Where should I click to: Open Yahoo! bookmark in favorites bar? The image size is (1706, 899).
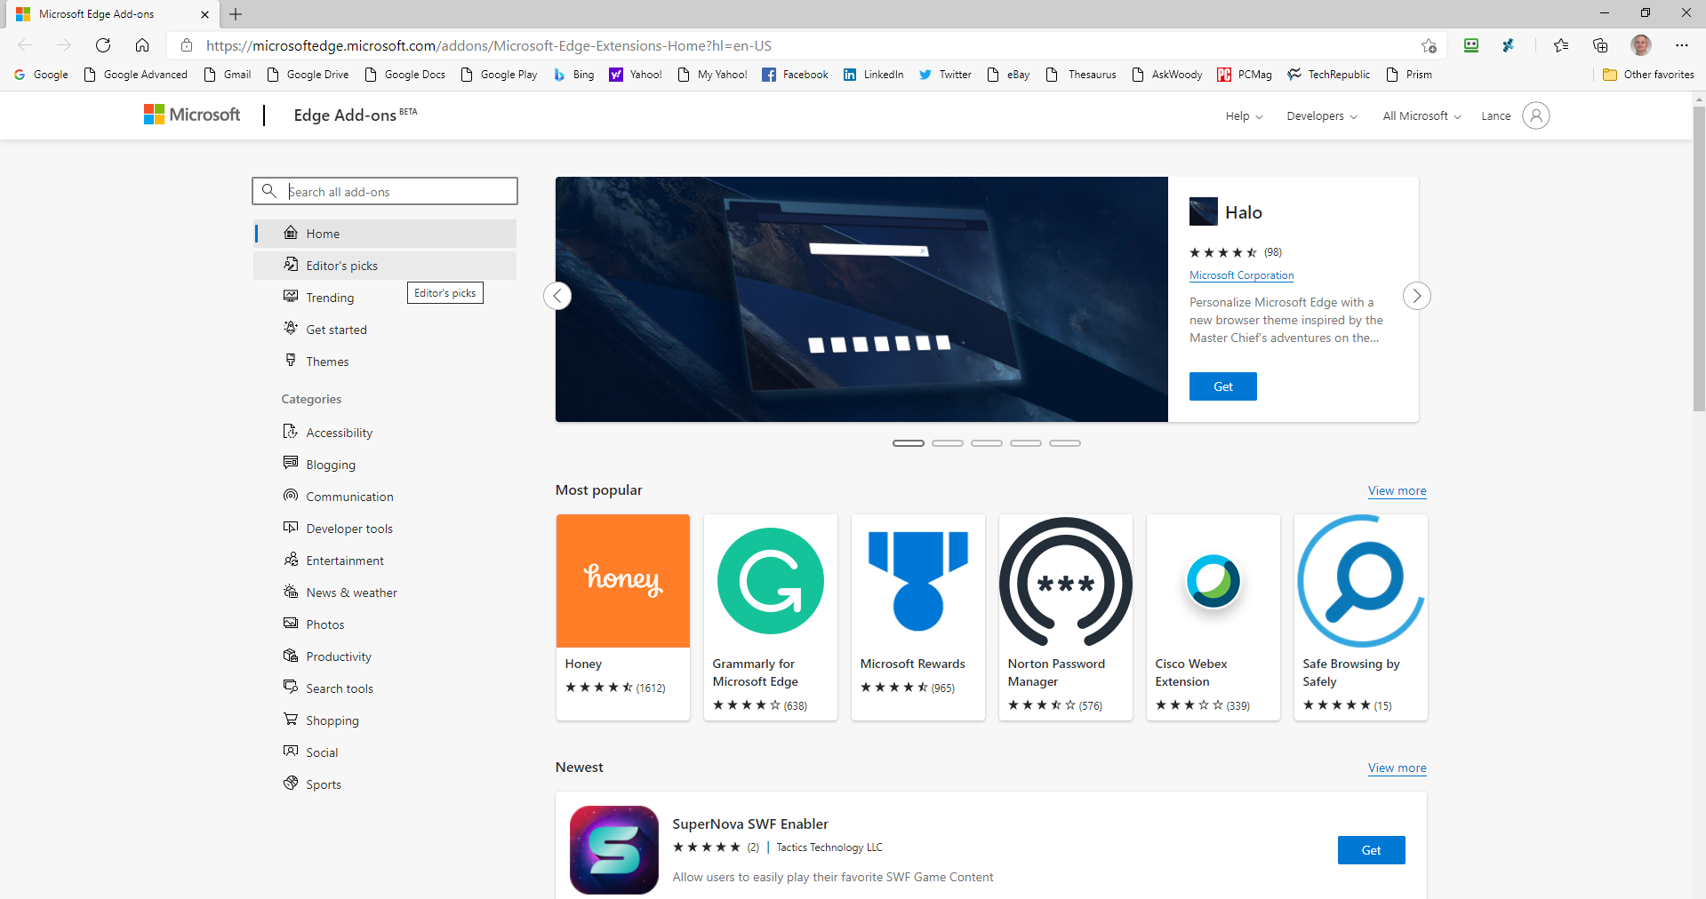tap(636, 75)
